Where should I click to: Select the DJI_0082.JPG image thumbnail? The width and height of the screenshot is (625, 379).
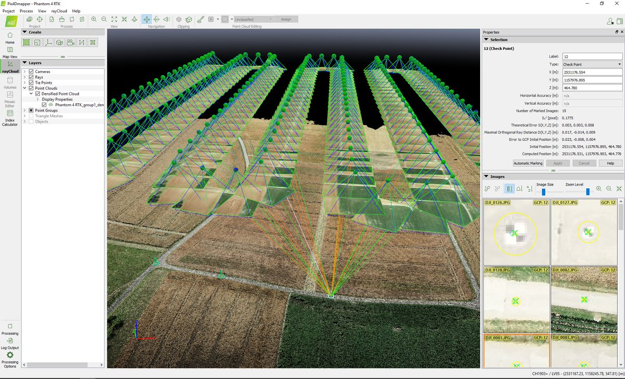tap(584, 299)
